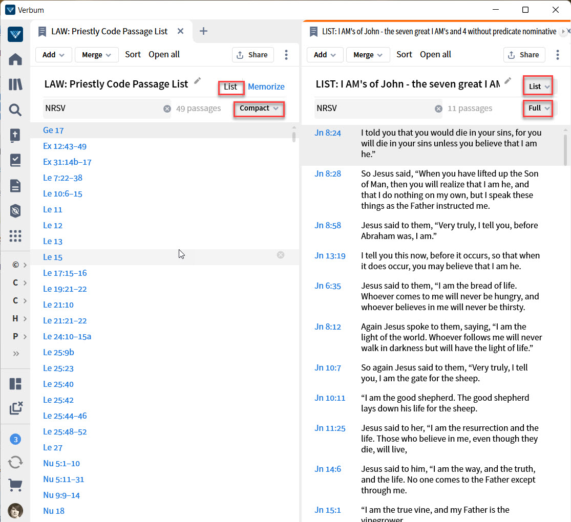Viewport: 571px width, 522px height.
Task: Open the layouts panel icon
Action: (15, 383)
